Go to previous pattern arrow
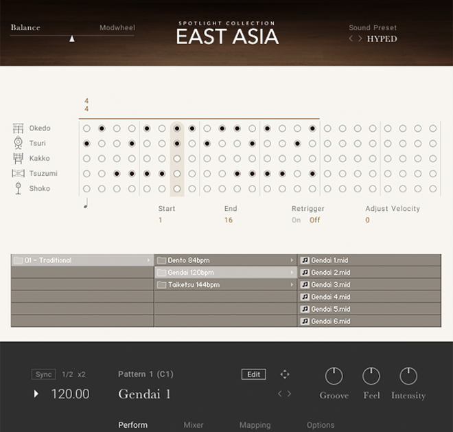453x432 pixels. pos(279,394)
